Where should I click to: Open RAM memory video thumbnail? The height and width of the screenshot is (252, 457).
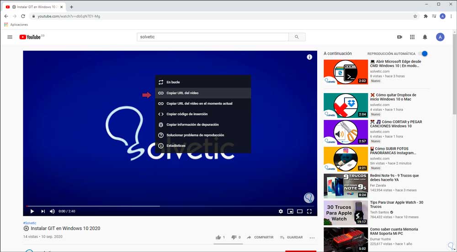coord(345,240)
